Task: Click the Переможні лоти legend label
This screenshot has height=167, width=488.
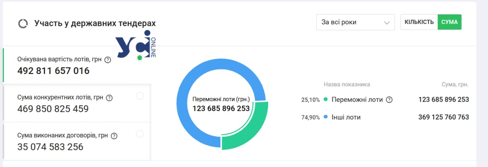Action: point(357,100)
